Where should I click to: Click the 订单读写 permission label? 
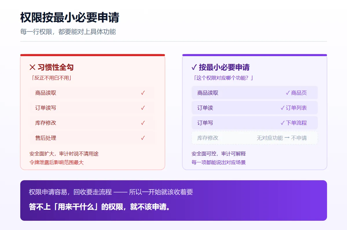point(46,108)
